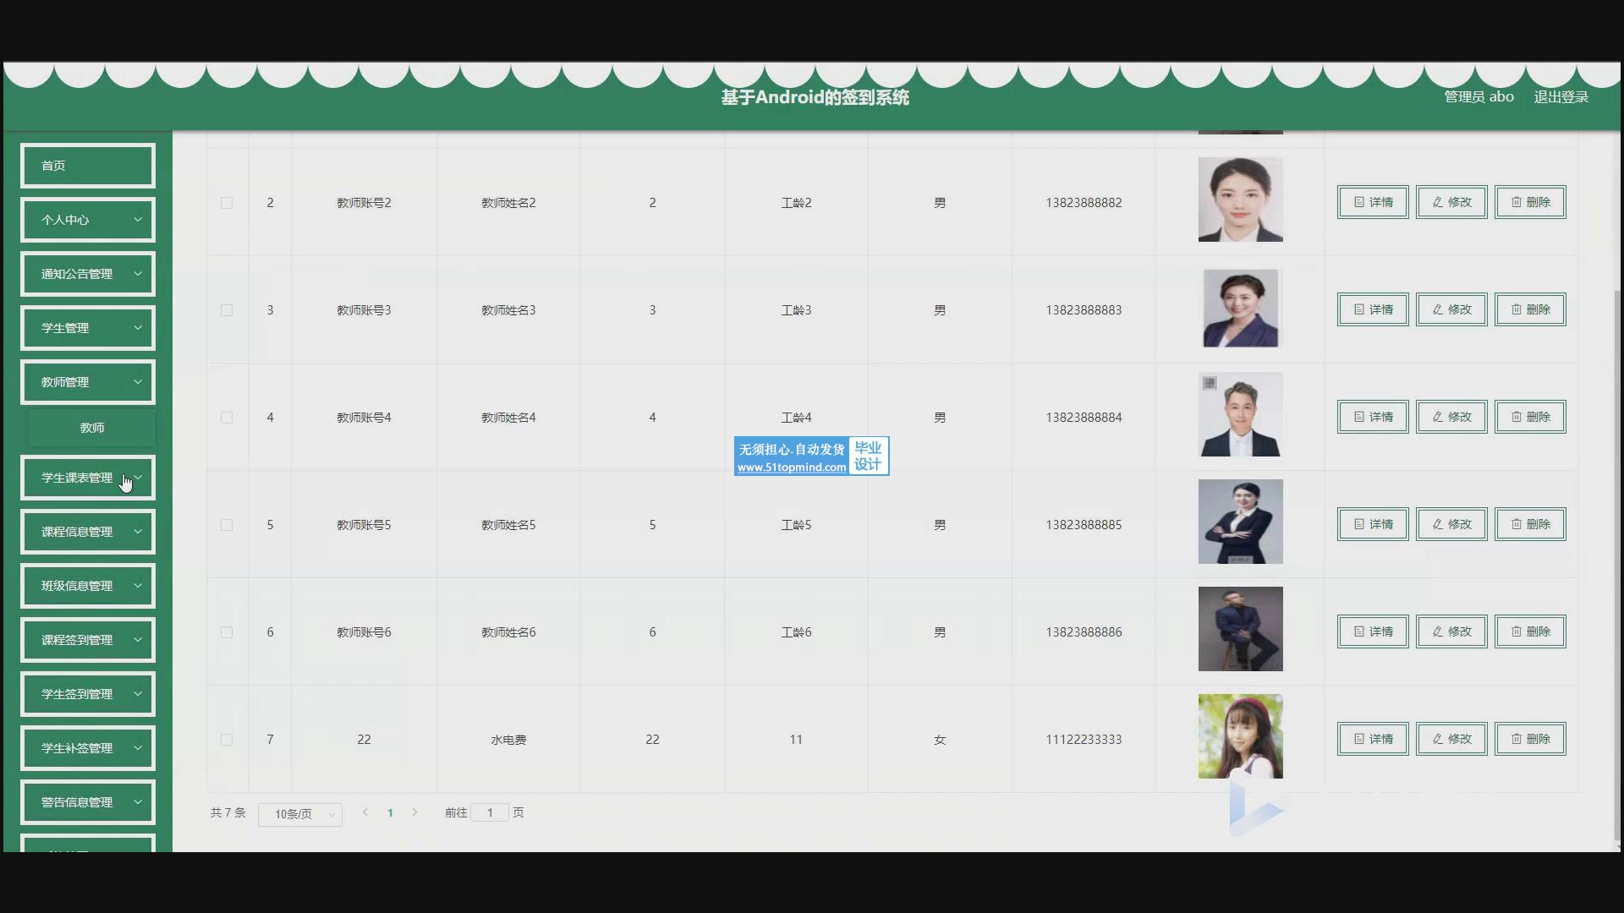This screenshot has width=1624, height=913.
Task: Go to previous page arrow
Action: coord(365,812)
